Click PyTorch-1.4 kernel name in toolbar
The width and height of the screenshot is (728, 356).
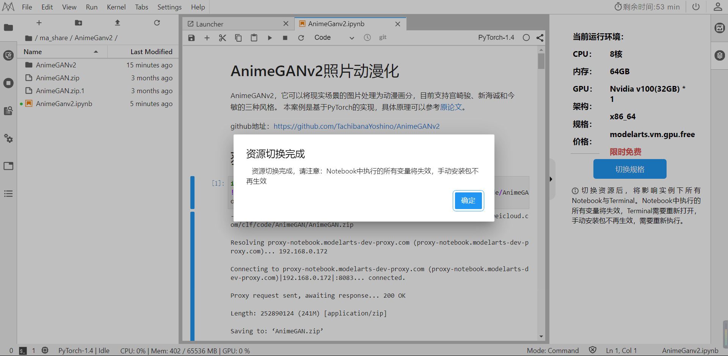click(x=496, y=37)
